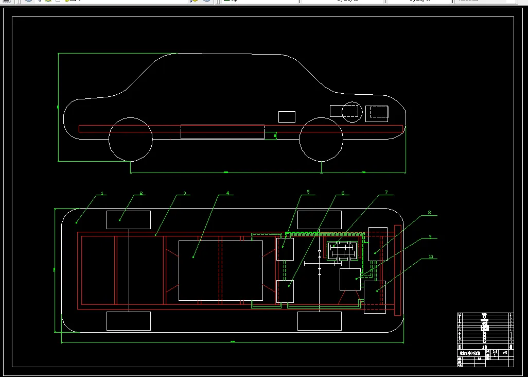Select the bottom-right wheel rectangle in plan view
528x377 pixels.
pyautogui.click(x=320, y=321)
